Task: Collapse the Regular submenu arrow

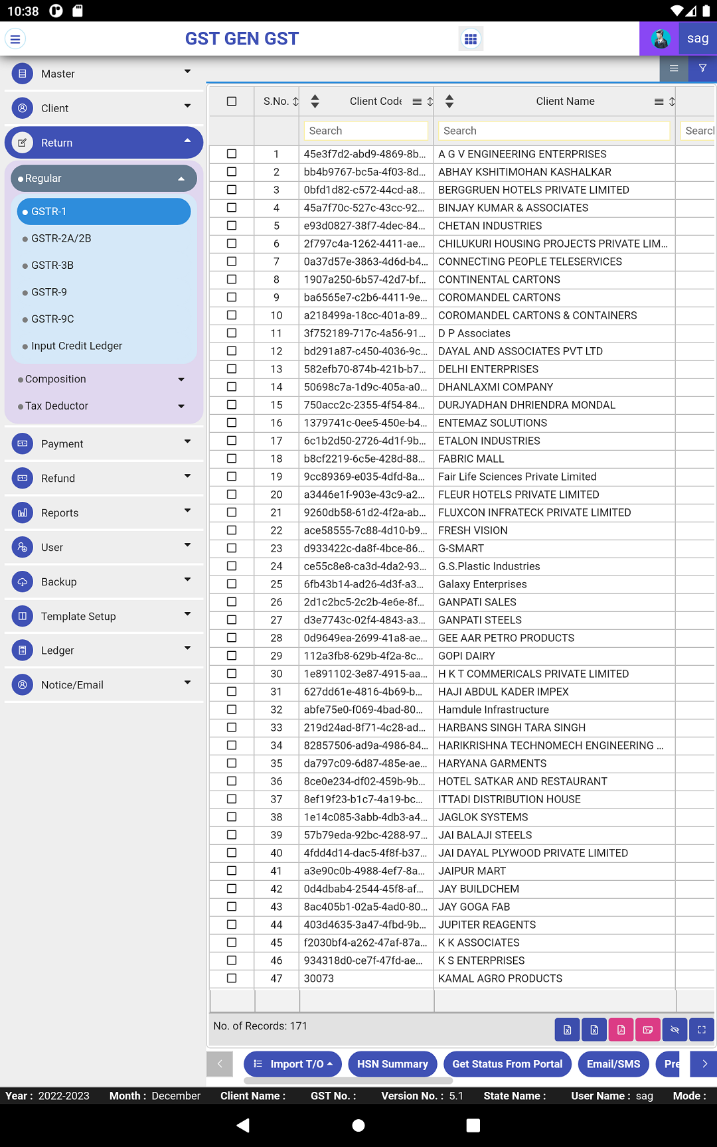Action: (181, 179)
